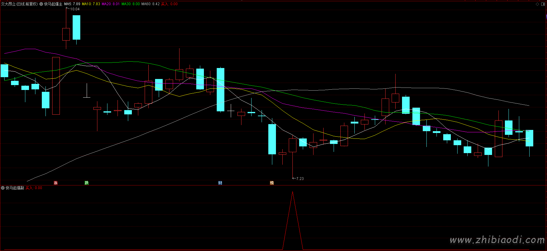
Task: Click the diamond icon at top right
Action: coord(537,4)
